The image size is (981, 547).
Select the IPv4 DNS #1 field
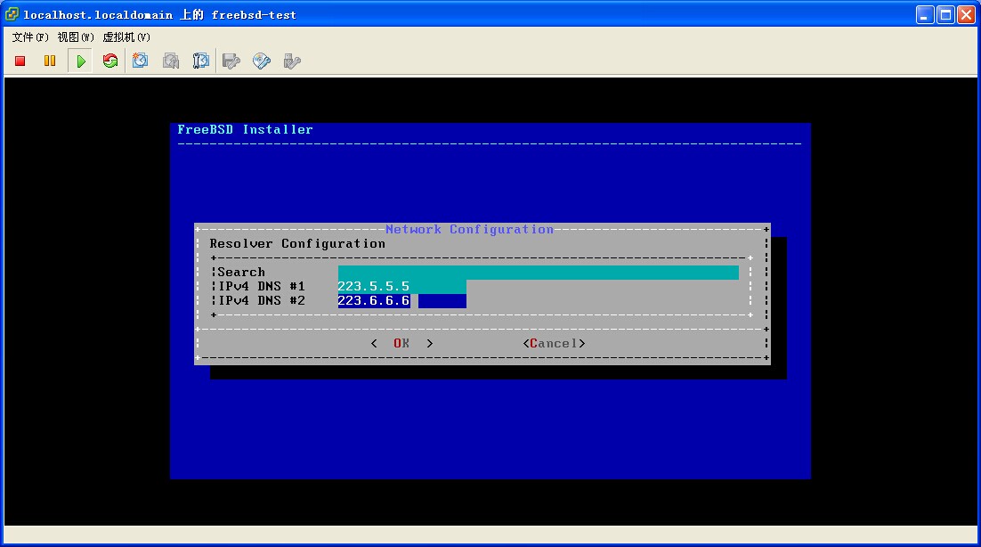tap(401, 286)
